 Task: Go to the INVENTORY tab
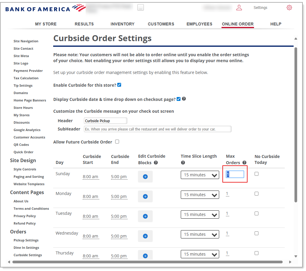[122, 24]
